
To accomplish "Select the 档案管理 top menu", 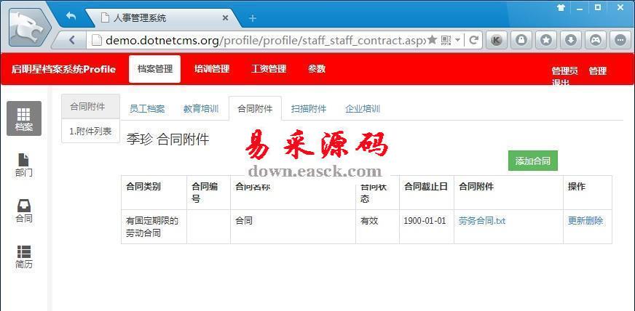I will [154, 69].
